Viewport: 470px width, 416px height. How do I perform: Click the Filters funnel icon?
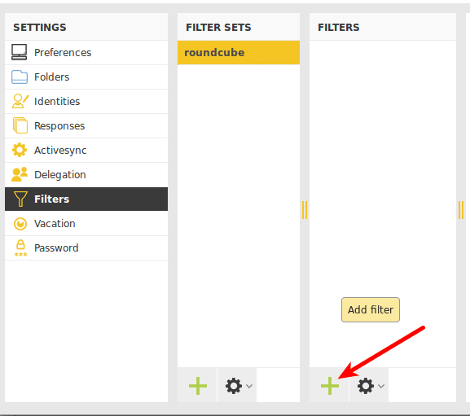20,199
